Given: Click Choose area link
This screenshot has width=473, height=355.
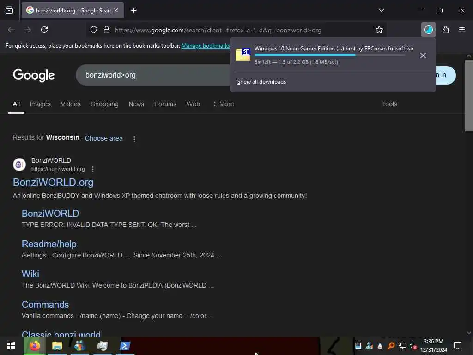Looking at the screenshot, I should 104,138.
